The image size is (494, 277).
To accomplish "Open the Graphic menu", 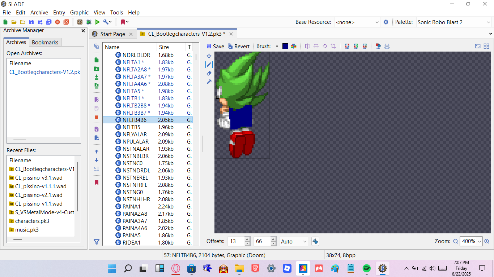I will click(x=79, y=12).
